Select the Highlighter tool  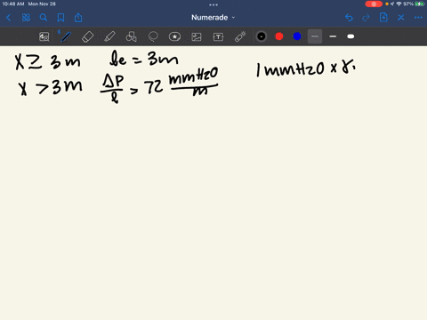click(x=109, y=36)
